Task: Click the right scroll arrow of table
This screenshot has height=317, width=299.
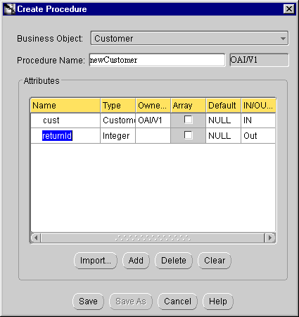Action: pos(270,237)
